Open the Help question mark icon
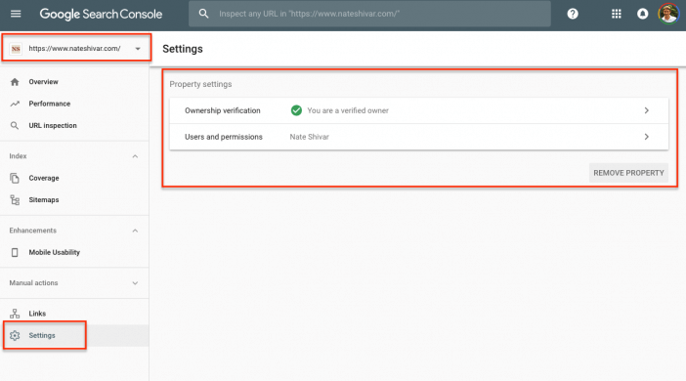The height and width of the screenshot is (381, 686). coord(573,14)
